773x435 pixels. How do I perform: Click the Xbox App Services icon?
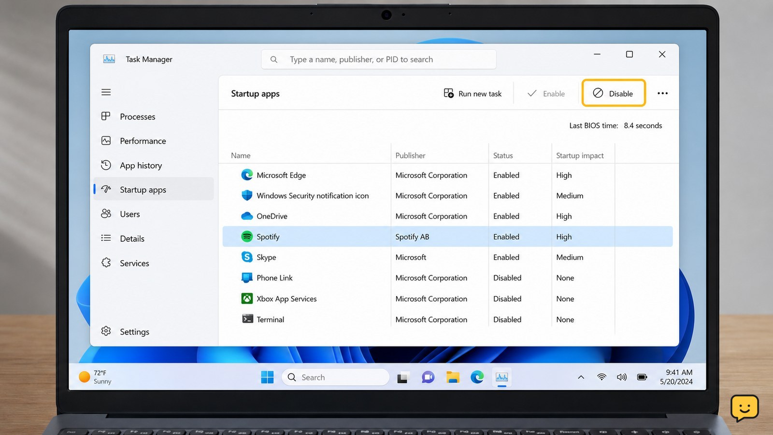(247, 298)
